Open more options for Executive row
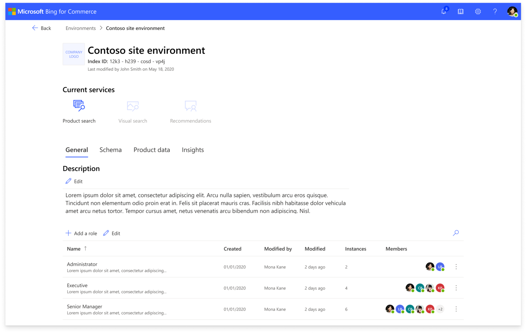Image resolution: width=526 pixels, height=333 pixels. click(456, 288)
